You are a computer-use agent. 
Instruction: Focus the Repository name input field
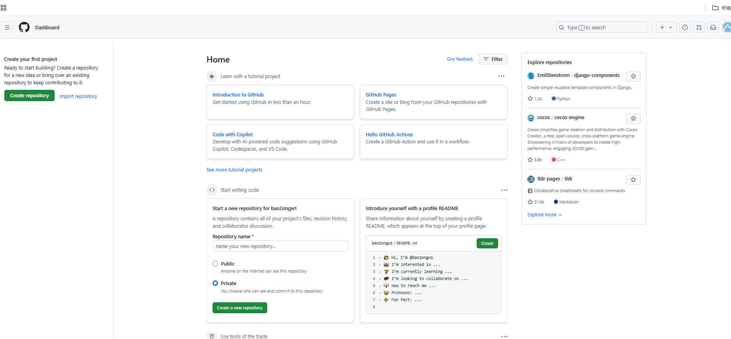[280, 246]
